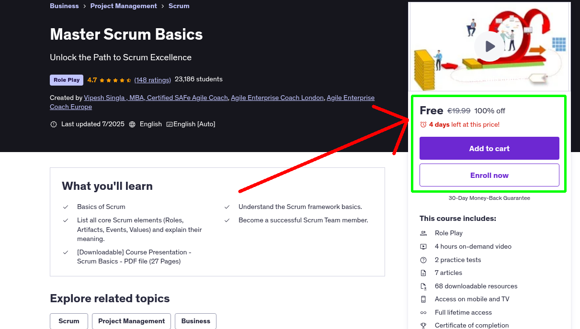Click the checkmark beside Basics of Scrum
This screenshot has height=329, width=580.
pyautogui.click(x=66, y=207)
